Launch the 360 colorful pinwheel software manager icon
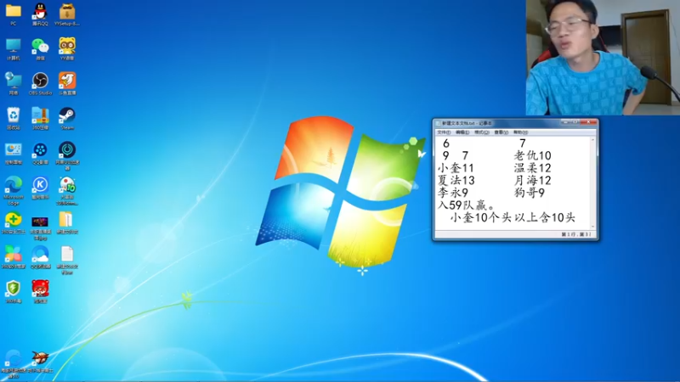 click(x=14, y=254)
